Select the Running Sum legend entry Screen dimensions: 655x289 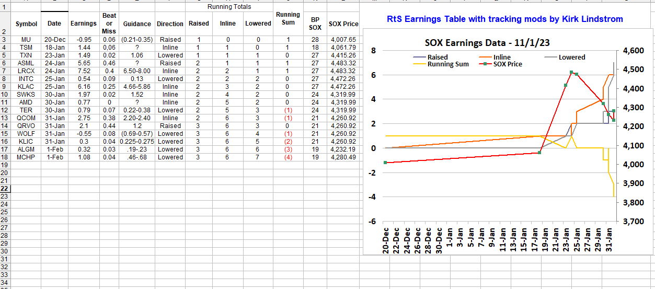pos(447,64)
